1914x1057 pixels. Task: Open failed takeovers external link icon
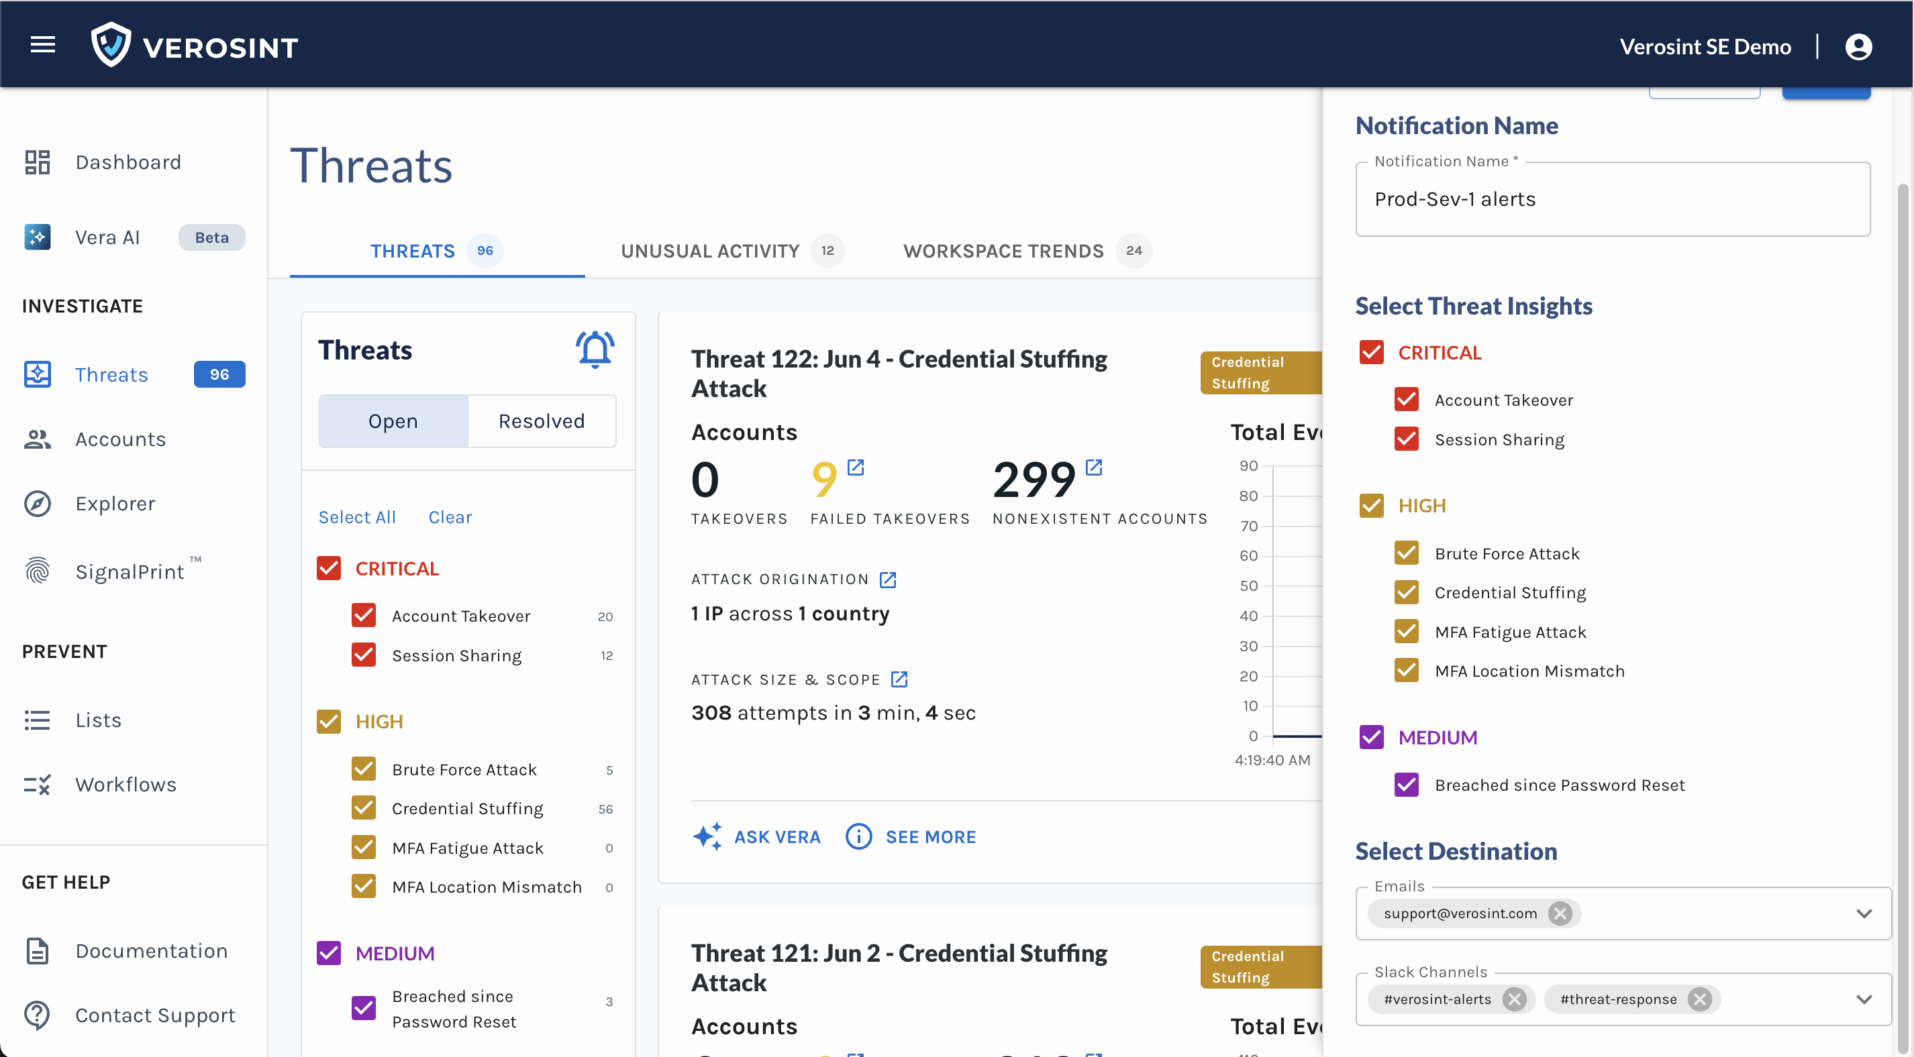856,467
